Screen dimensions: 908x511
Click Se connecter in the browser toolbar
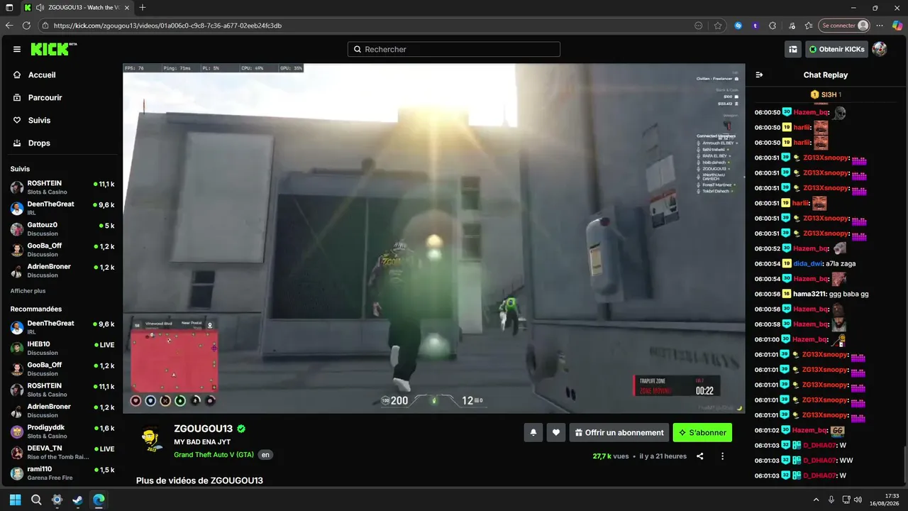coord(843,26)
